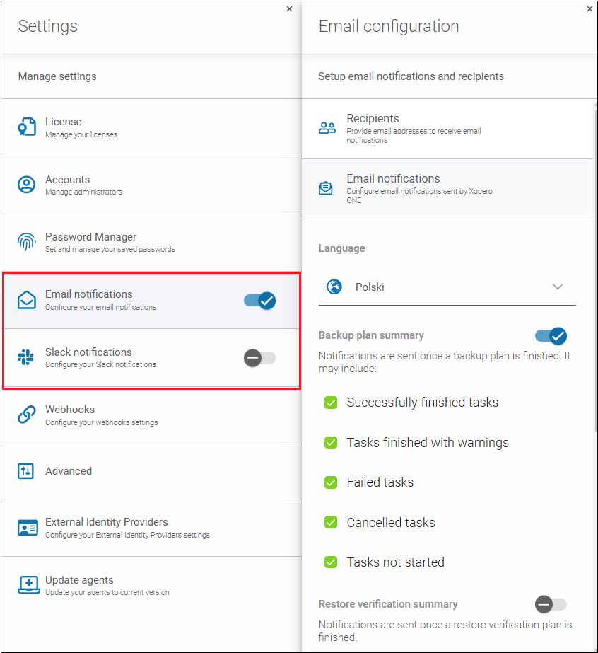Uncheck Cancelled tasks notification
Screen dimensions: 598x653
331,522
